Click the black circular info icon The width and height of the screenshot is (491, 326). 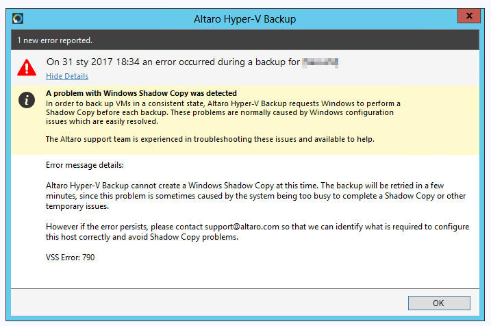(27, 100)
